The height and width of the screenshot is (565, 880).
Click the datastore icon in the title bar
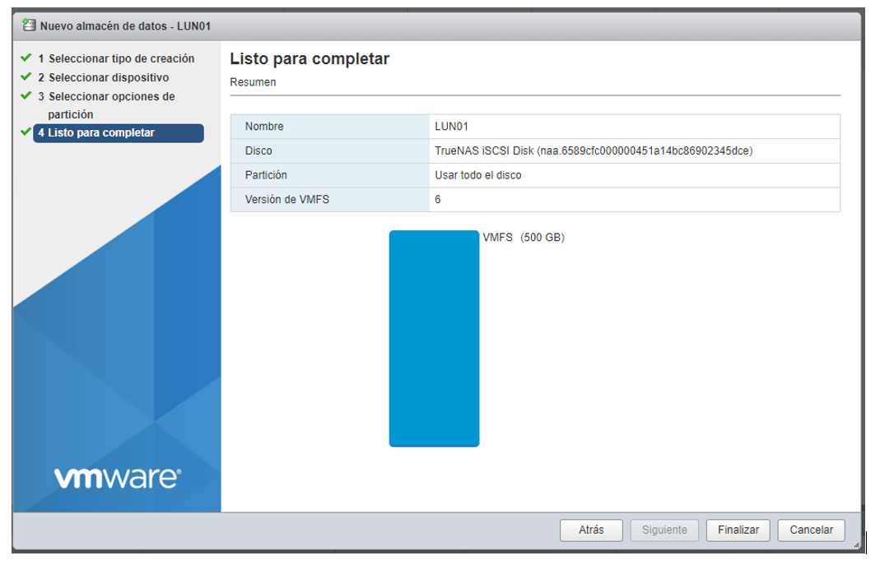point(29,25)
